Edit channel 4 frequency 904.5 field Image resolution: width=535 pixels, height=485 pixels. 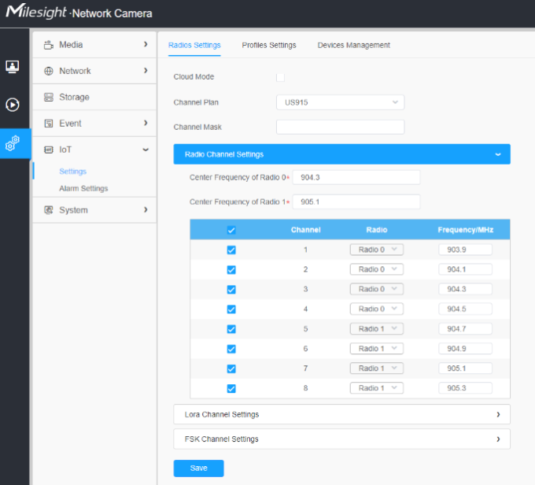coord(466,309)
